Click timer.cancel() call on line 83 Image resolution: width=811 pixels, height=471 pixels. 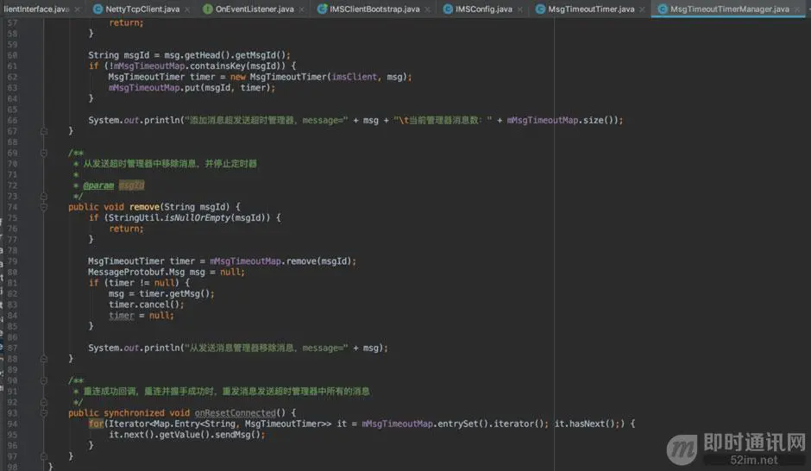point(146,305)
